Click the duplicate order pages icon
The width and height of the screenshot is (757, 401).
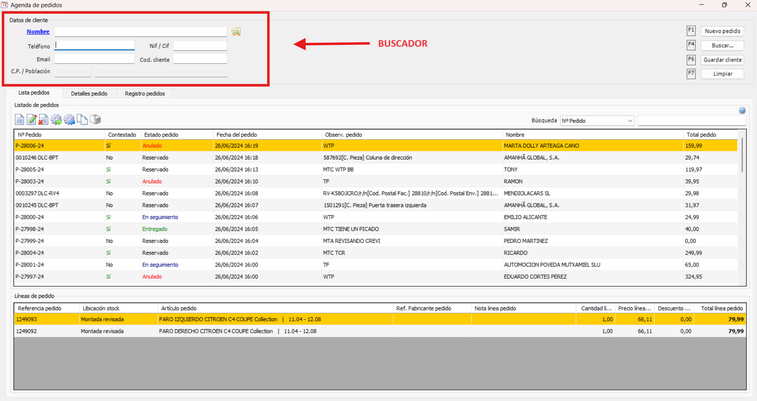point(82,119)
